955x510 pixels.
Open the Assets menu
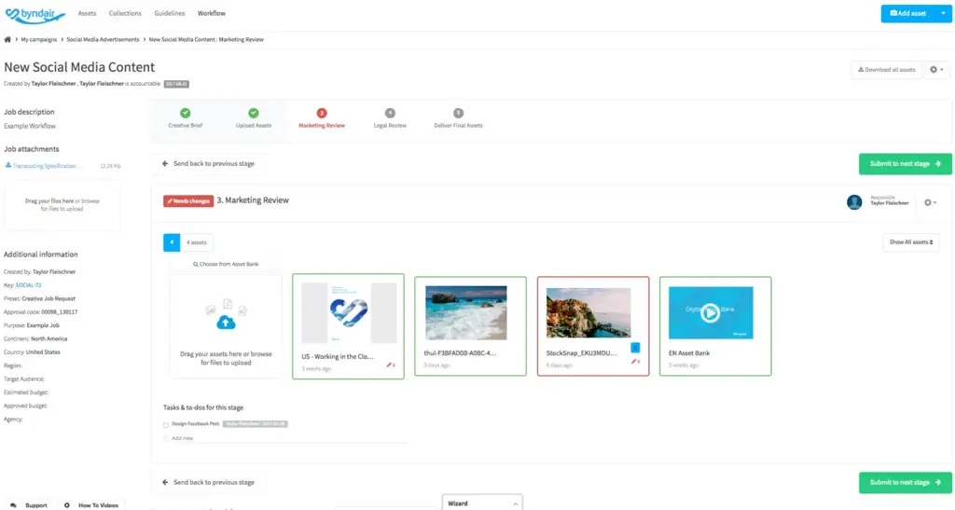point(87,13)
